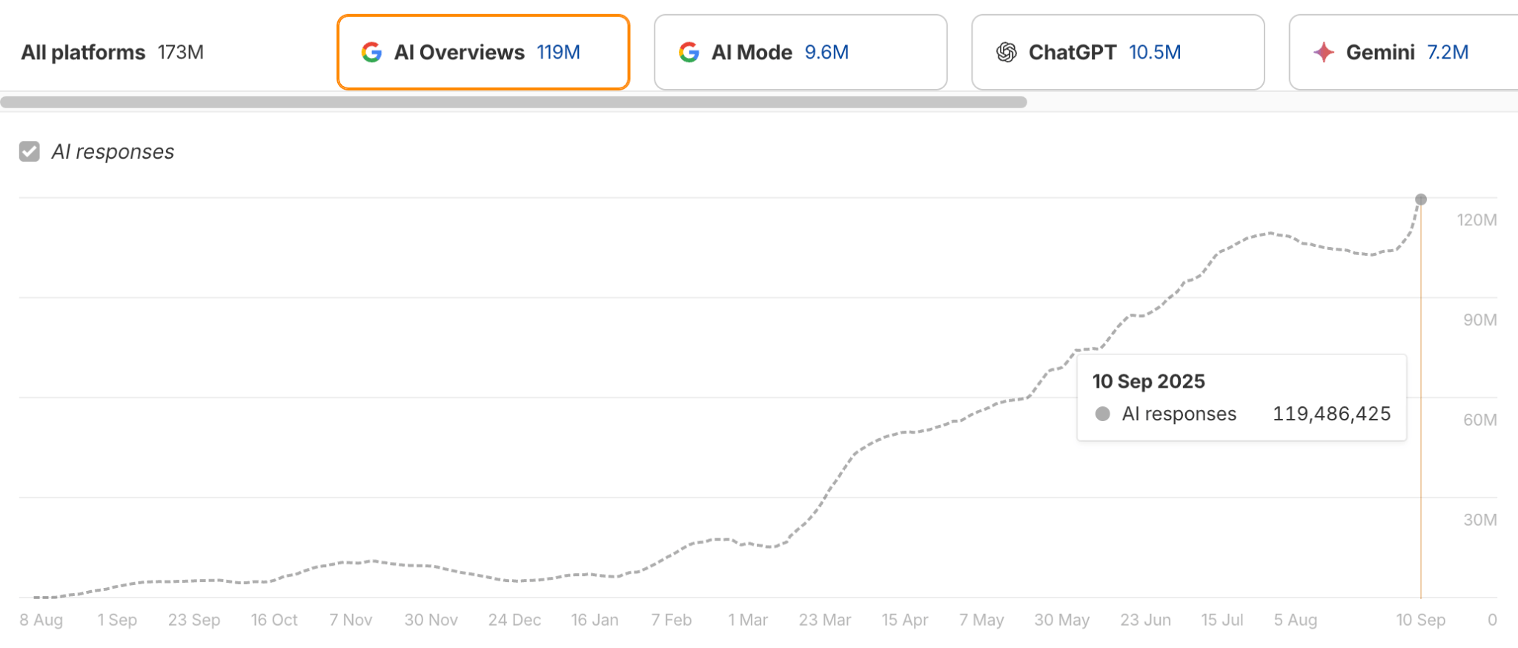Image resolution: width=1518 pixels, height=648 pixels.
Task: Click the 1 Mar x-axis label
Action: click(747, 620)
